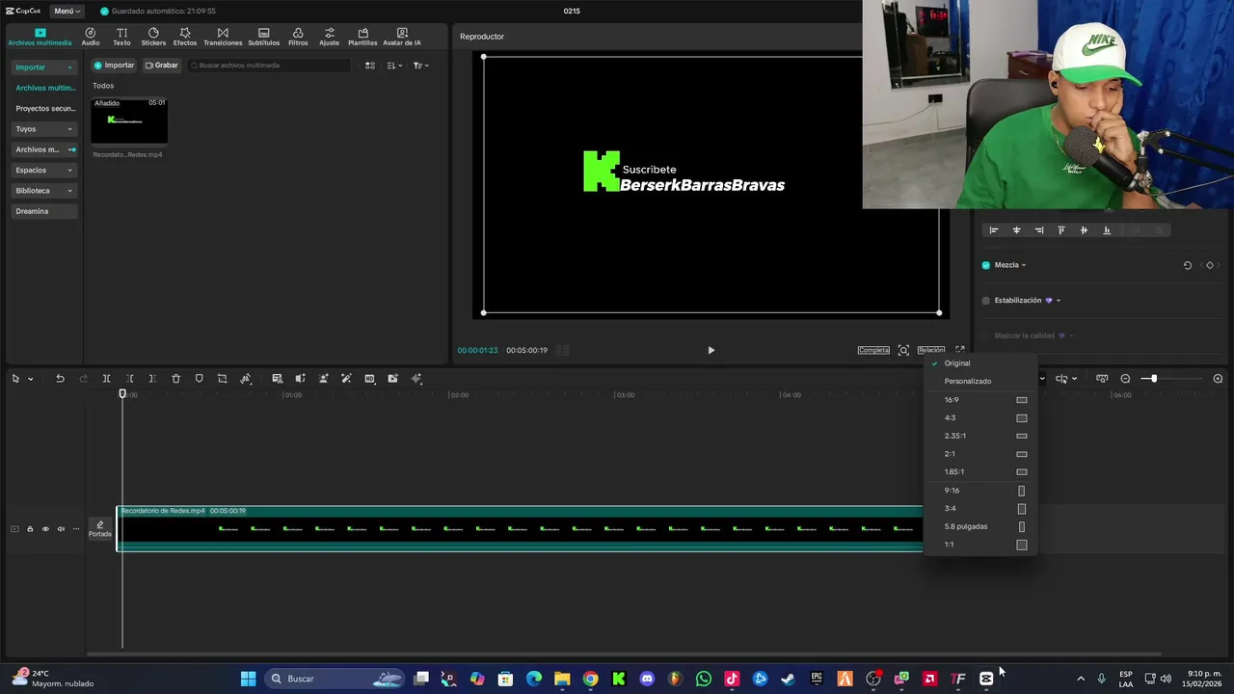Viewport: 1234px width, 694px height.
Task: Choose the 9:16 aspect ratio
Action: click(980, 490)
